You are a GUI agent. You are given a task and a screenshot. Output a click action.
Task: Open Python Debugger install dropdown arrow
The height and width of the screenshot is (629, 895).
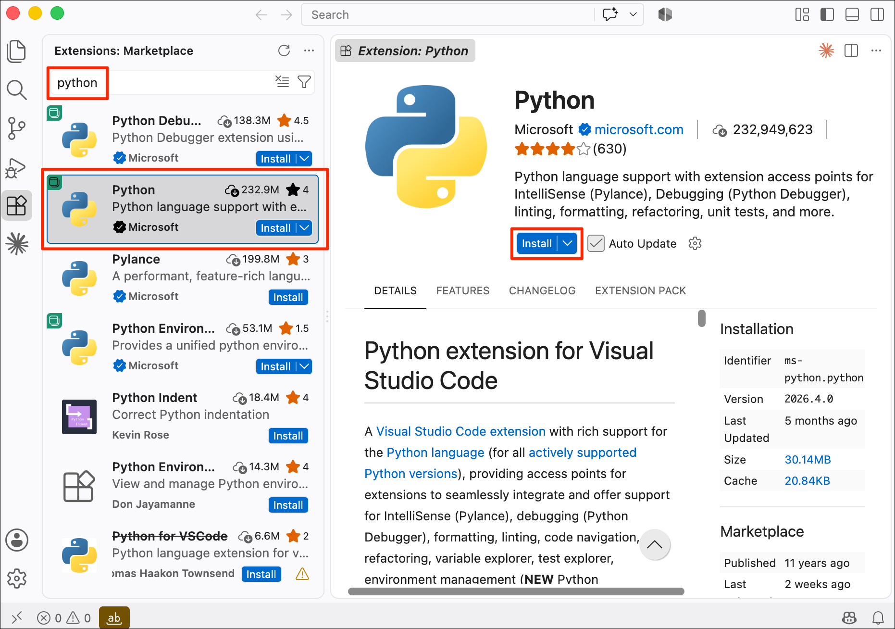click(304, 159)
